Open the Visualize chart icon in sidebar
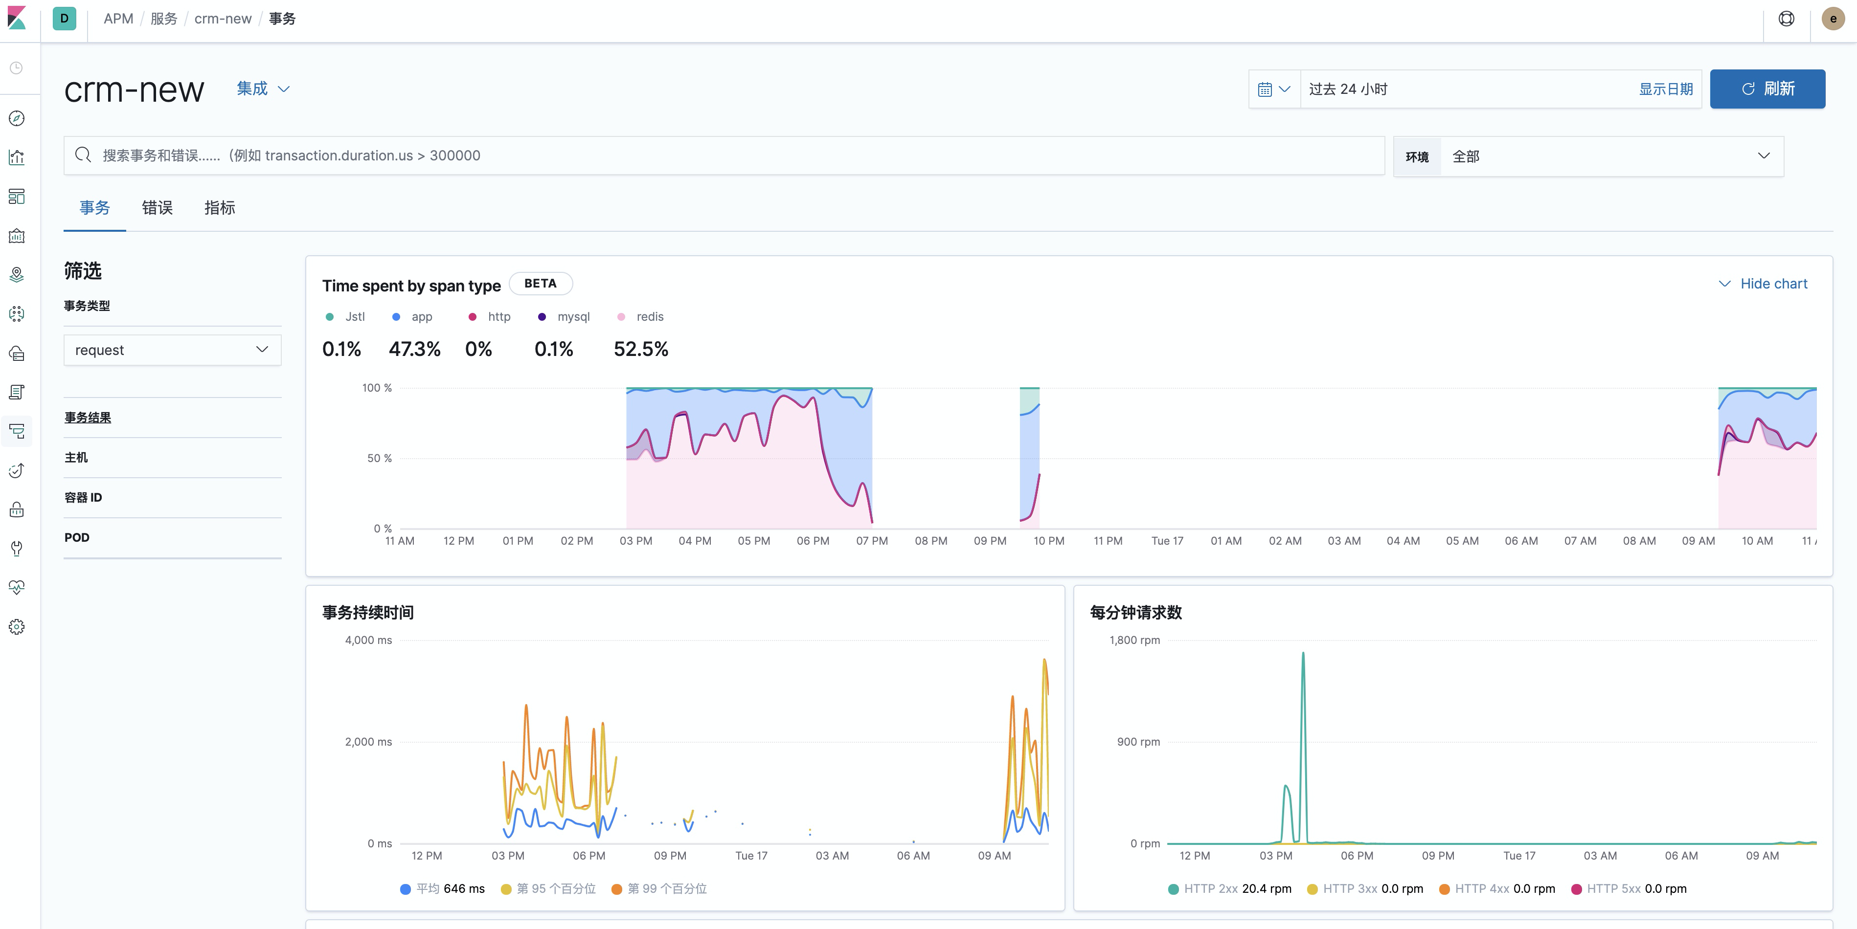Viewport: 1857px width, 929px height. click(x=17, y=157)
